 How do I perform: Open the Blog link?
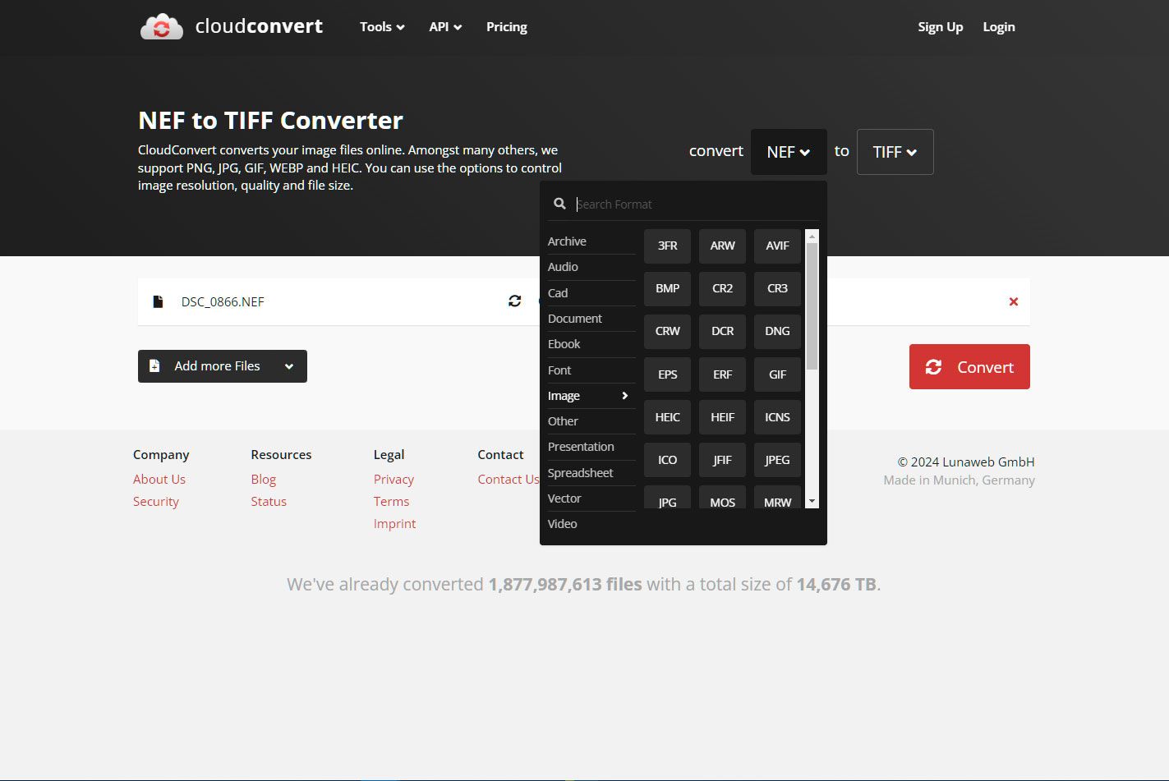pos(264,479)
